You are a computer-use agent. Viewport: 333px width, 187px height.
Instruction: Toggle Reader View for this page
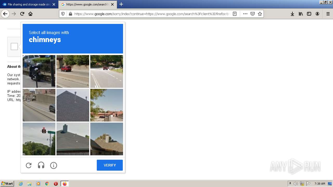point(235,14)
